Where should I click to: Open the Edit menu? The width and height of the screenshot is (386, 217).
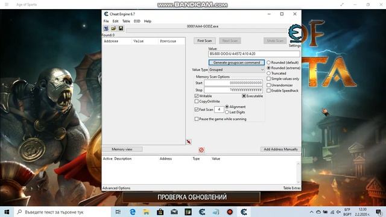tap(115, 21)
